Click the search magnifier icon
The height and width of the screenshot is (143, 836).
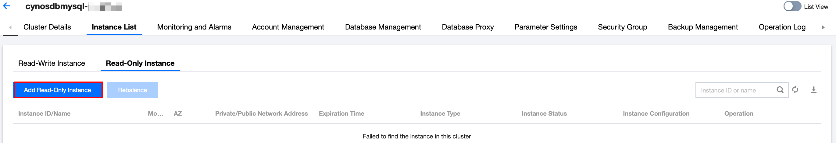point(780,90)
